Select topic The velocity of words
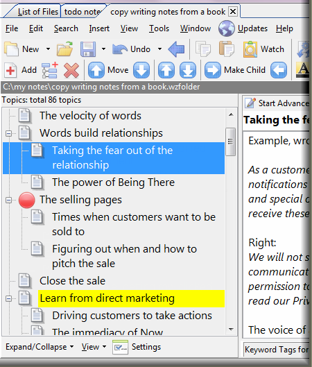 (x=90, y=116)
